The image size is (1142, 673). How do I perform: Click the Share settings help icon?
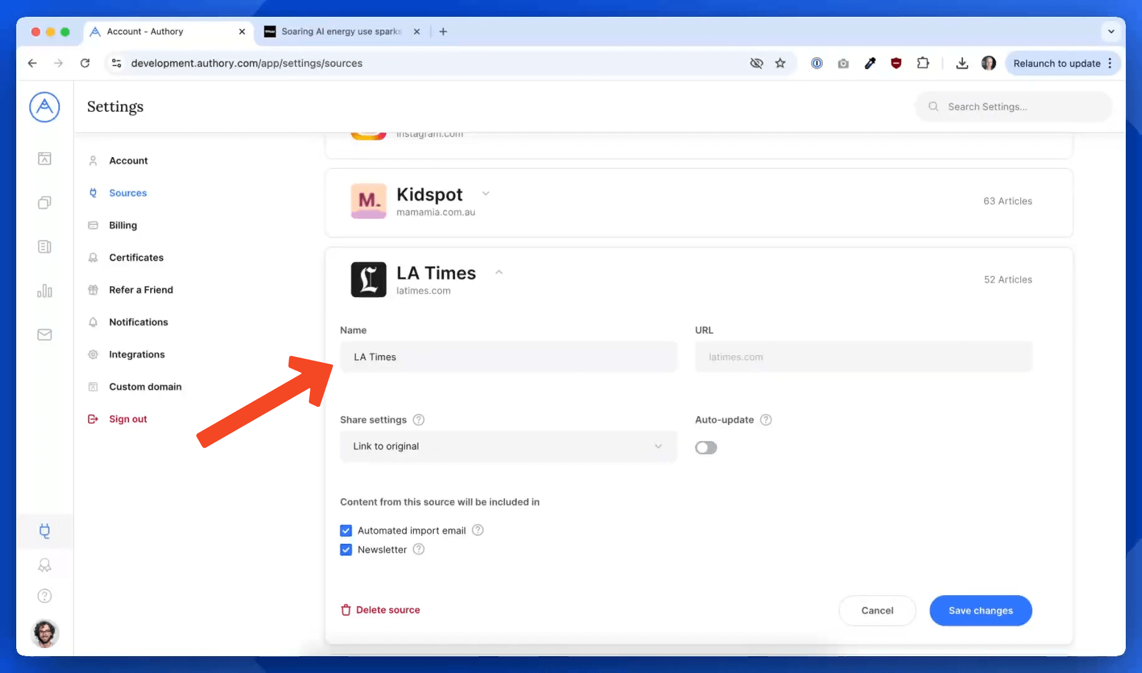coord(419,419)
